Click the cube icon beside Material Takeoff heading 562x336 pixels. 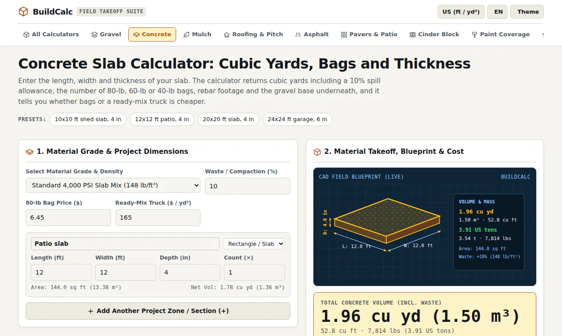coord(317,152)
